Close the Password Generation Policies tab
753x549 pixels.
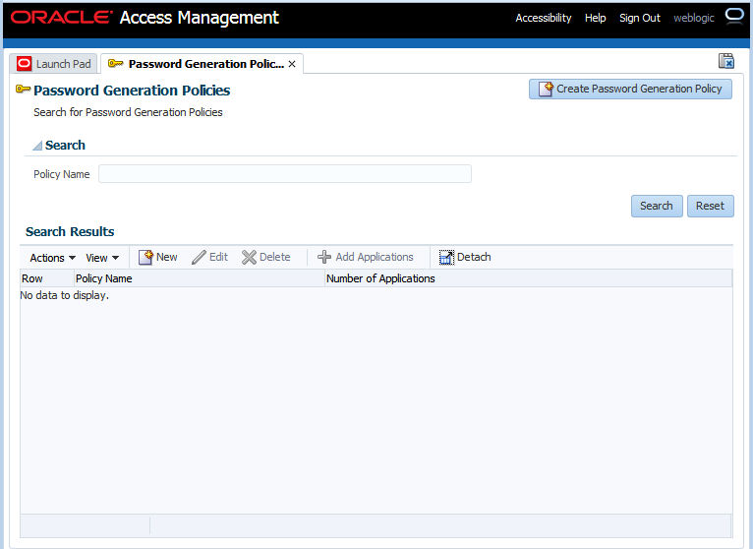pos(292,64)
